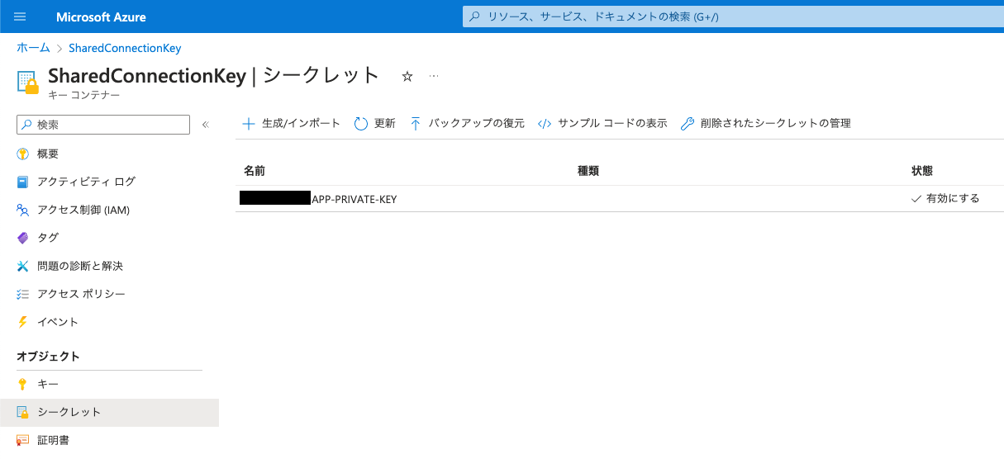Click the シークレット sidebar icon

pos(23,412)
